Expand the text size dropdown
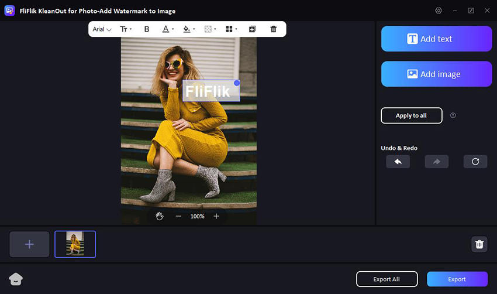The height and width of the screenshot is (294, 497). pyautogui.click(x=126, y=29)
